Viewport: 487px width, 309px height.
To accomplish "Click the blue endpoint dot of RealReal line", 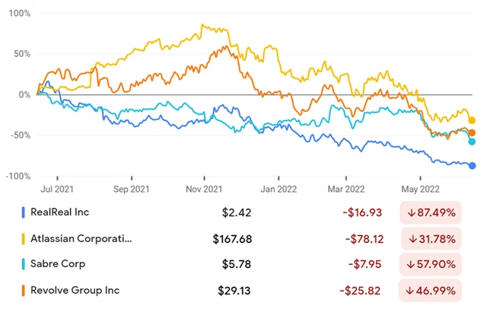I will point(472,166).
